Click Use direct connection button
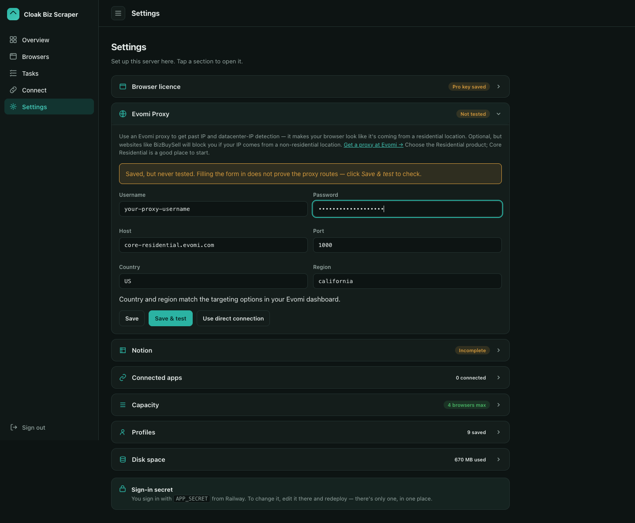 [x=233, y=318]
